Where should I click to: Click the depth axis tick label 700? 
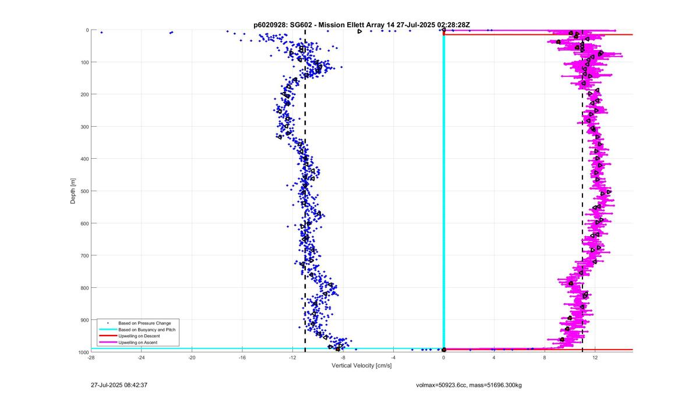[x=84, y=255]
